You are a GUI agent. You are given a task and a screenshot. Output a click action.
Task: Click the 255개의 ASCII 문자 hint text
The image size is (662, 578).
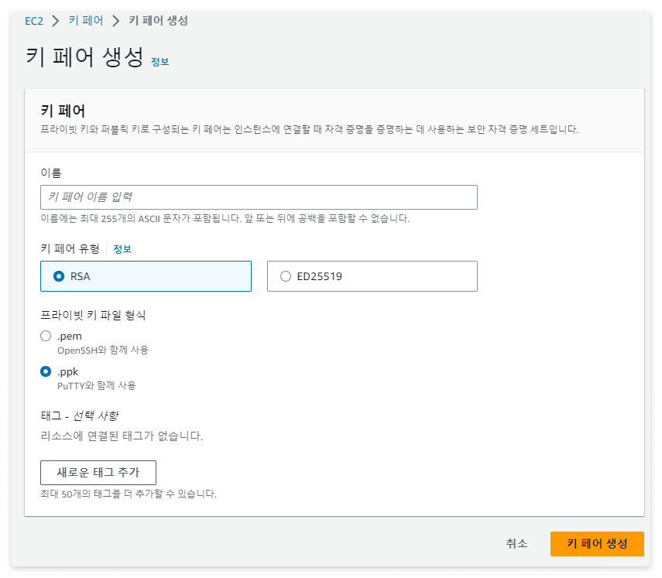[225, 218]
